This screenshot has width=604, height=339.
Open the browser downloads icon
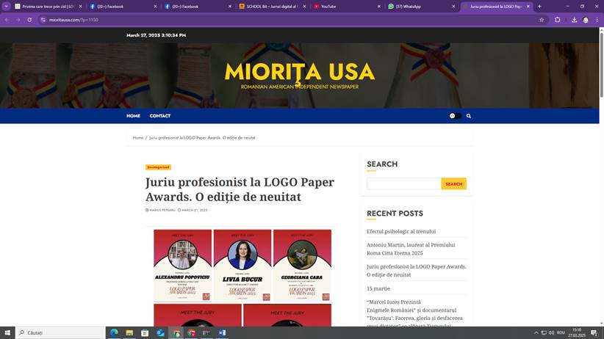pos(574,20)
